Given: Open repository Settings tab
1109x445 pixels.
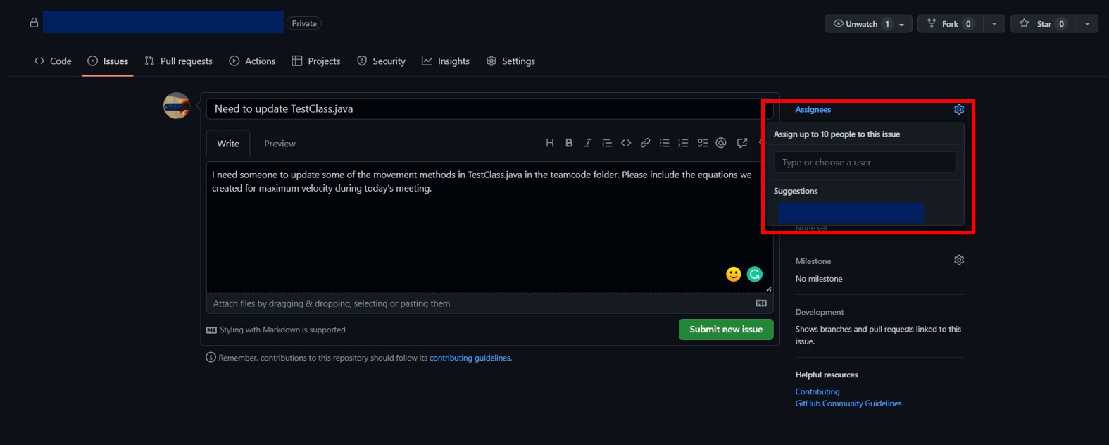Looking at the screenshot, I should point(510,61).
